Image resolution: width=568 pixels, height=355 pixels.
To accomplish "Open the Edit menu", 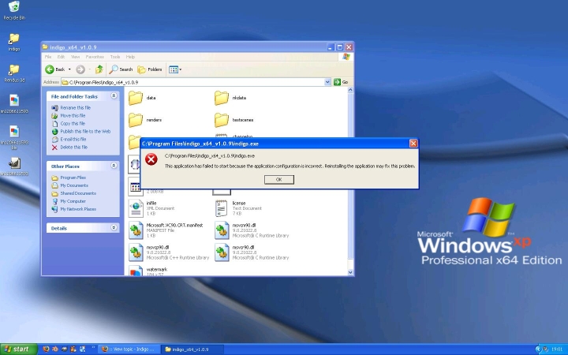I will tap(61, 57).
